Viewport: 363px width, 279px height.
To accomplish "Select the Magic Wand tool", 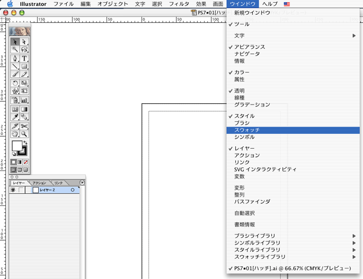I will coord(15,49).
